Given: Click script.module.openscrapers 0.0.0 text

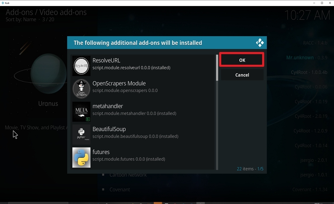Looking at the screenshot, I should pos(125,91).
